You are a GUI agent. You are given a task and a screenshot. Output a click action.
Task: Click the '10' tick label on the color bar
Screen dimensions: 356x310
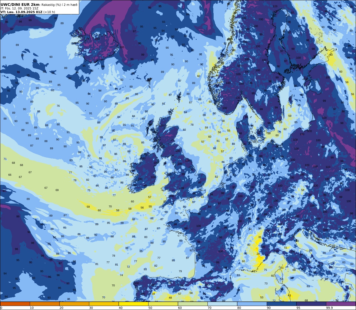click(x=32, y=308)
